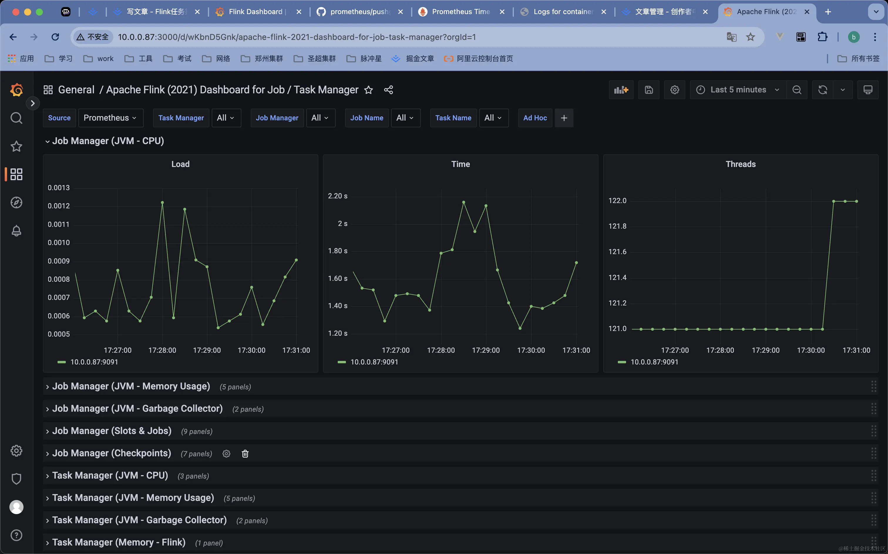Mark dashboard as favorite star
The width and height of the screenshot is (888, 554).
(369, 90)
